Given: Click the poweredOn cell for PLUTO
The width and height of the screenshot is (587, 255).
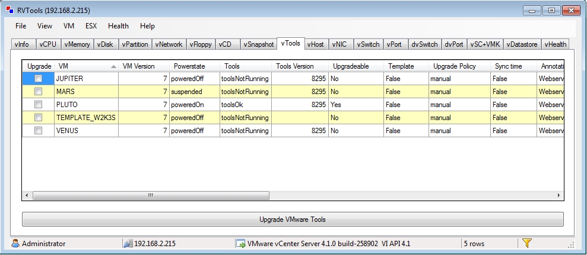Looking at the screenshot, I should click(194, 105).
